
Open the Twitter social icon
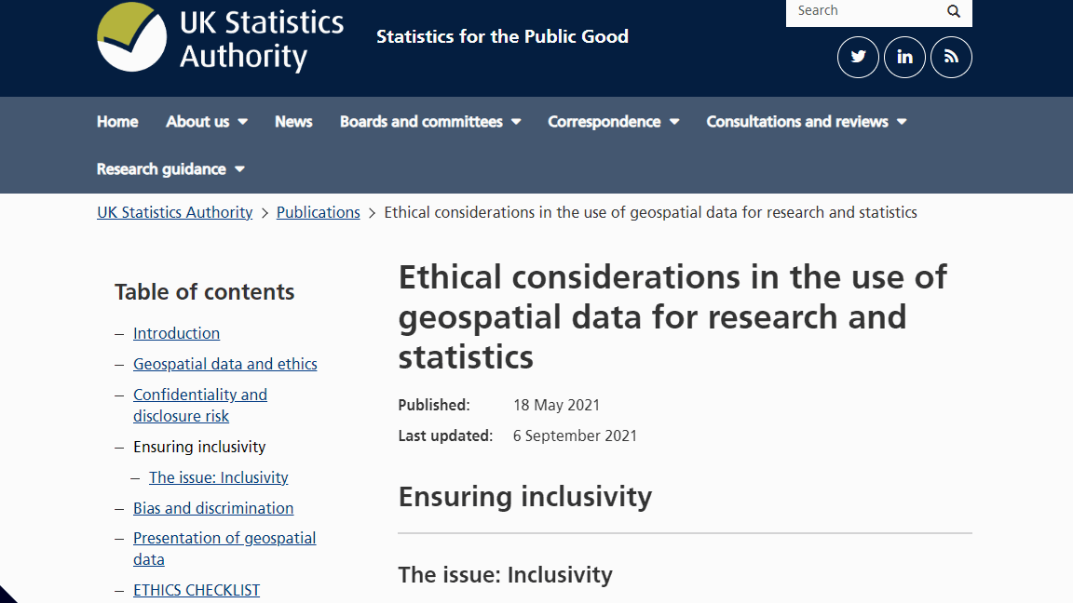tap(858, 57)
